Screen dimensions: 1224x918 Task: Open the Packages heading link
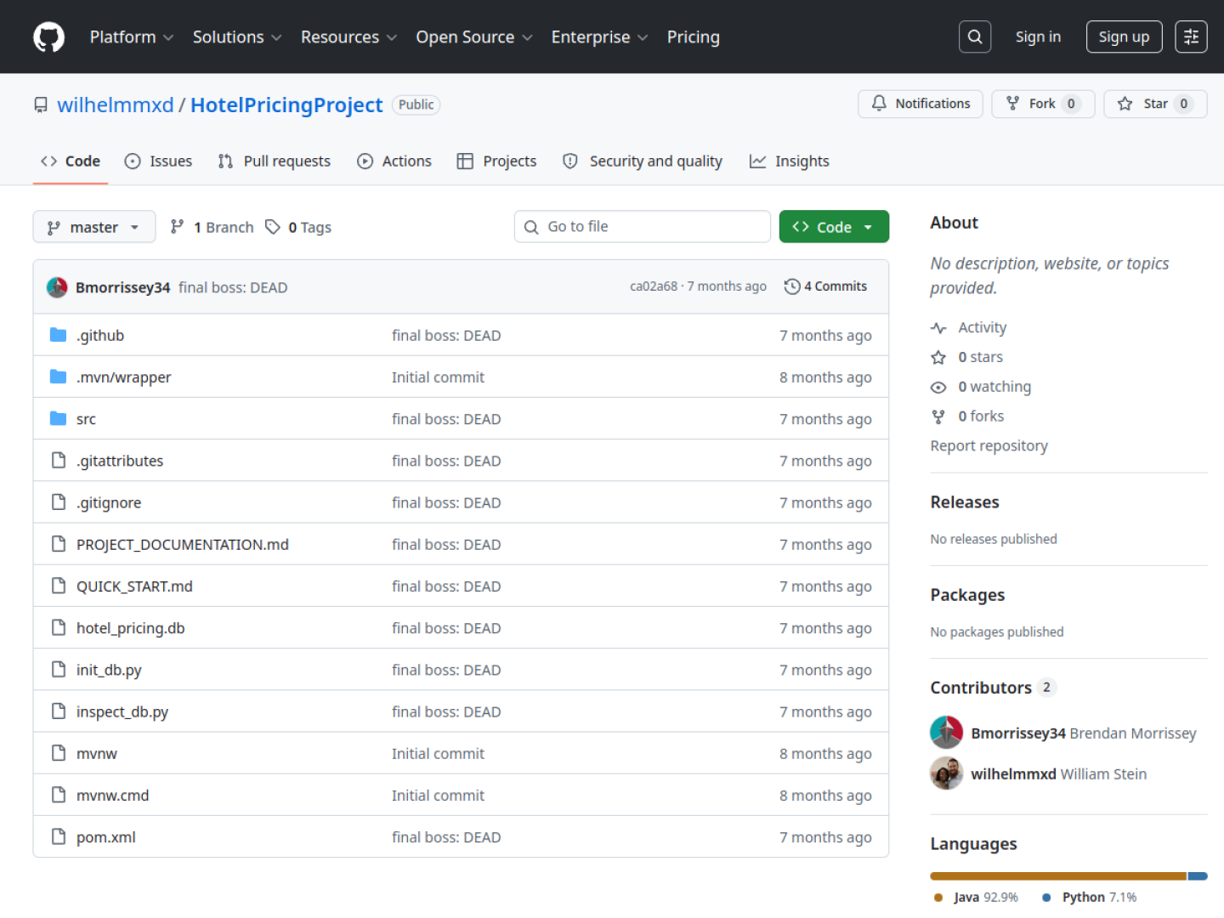tap(967, 594)
